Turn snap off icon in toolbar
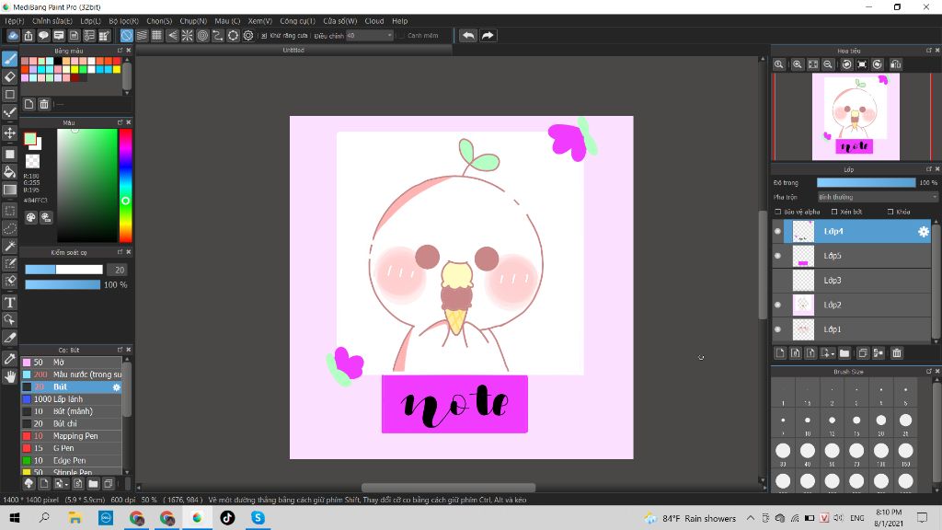942x530 pixels. pos(127,36)
